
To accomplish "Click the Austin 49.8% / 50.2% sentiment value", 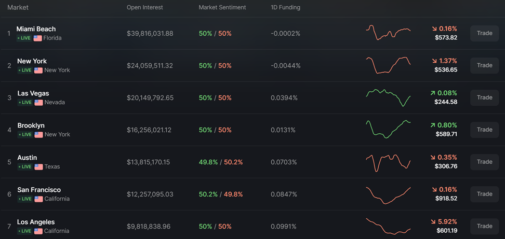I will [221, 162].
